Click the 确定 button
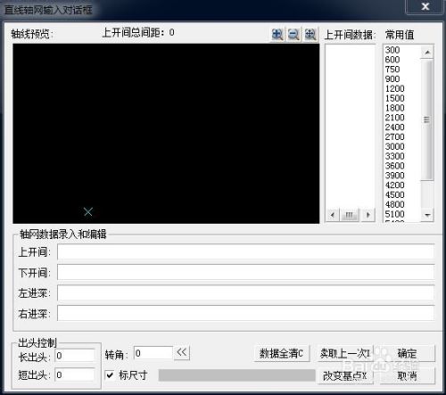The height and width of the screenshot is (395, 446). coord(407,353)
